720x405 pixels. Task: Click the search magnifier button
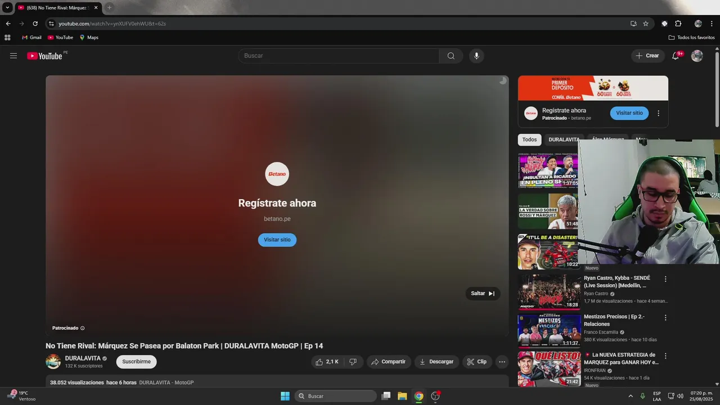(451, 56)
